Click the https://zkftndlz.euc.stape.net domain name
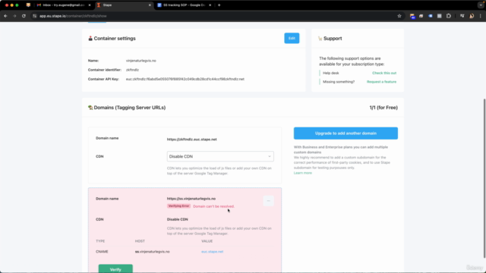This screenshot has height=273, width=486. [192, 140]
